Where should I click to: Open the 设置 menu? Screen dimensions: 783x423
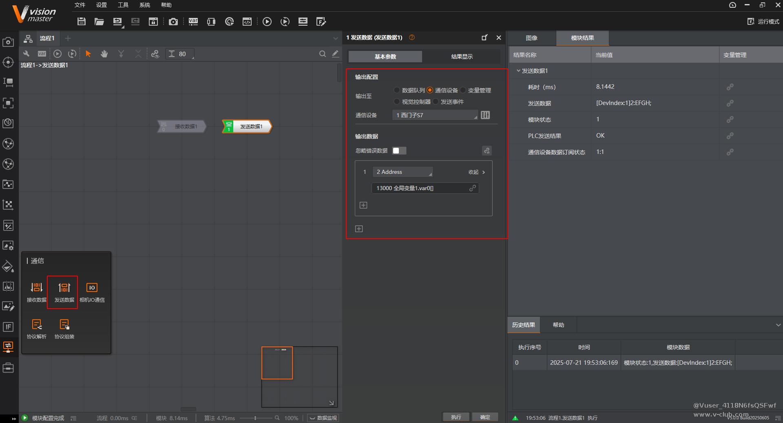point(102,5)
